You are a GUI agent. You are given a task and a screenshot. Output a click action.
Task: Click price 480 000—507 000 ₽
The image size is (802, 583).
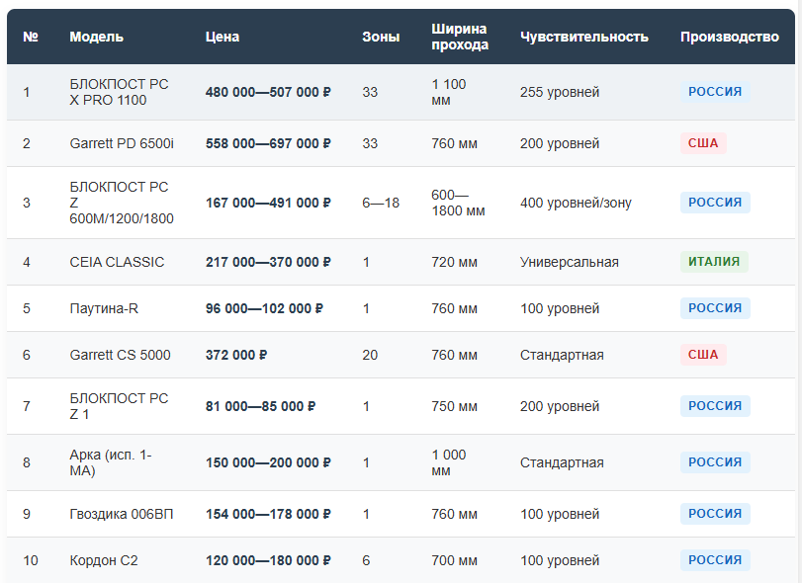pos(268,93)
